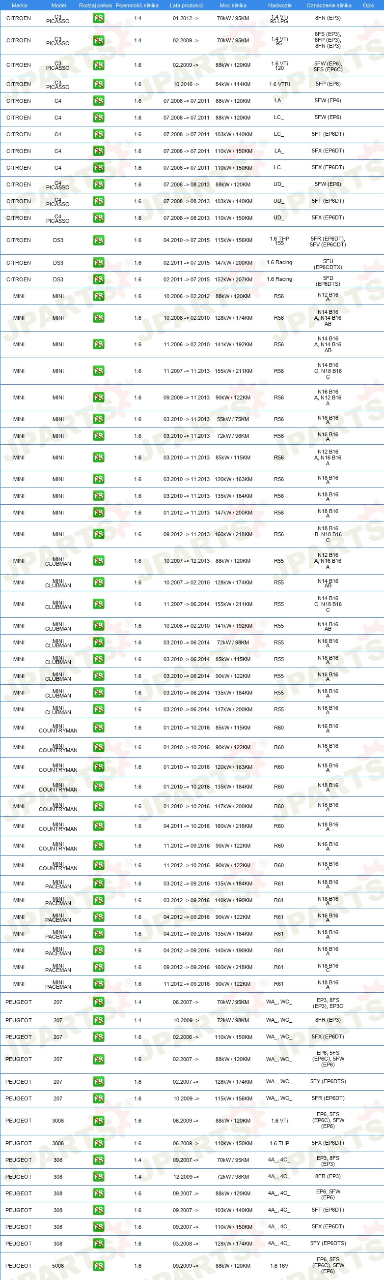The image size is (384, 1280).
Task: Click petrol icon in C4 Picasso 103kW/140KM row
Action: [98, 201]
